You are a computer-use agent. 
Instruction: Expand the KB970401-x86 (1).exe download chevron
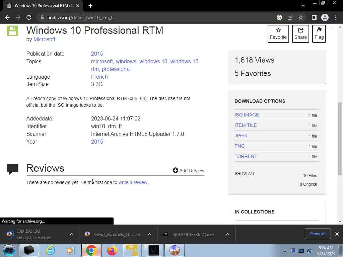(227, 234)
